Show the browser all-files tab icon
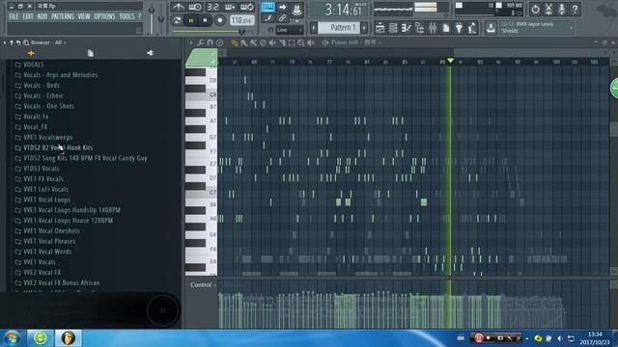 [31, 53]
